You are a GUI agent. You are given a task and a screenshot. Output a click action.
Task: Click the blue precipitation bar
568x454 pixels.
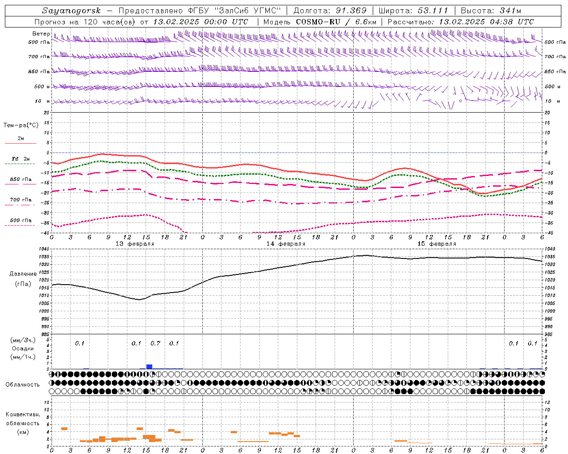(149, 367)
